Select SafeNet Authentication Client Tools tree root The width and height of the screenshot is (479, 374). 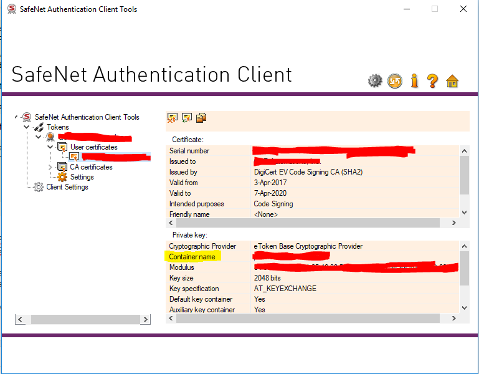pos(87,117)
